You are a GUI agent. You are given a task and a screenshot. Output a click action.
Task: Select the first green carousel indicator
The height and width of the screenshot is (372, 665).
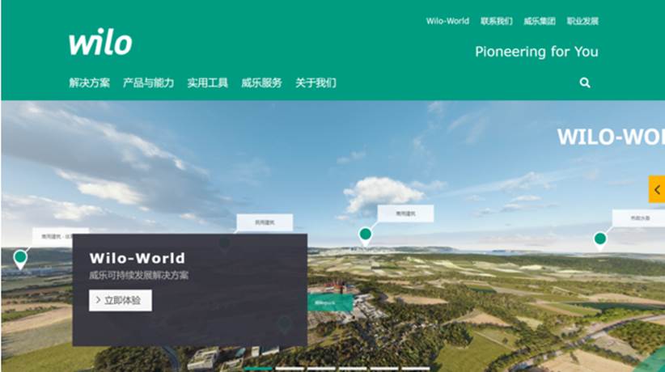pos(258,369)
